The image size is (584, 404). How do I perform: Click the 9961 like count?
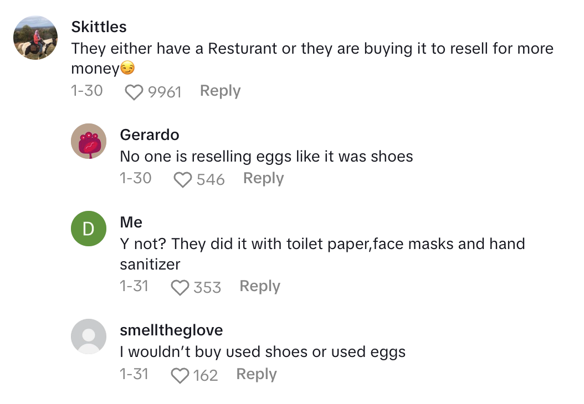(165, 92)
